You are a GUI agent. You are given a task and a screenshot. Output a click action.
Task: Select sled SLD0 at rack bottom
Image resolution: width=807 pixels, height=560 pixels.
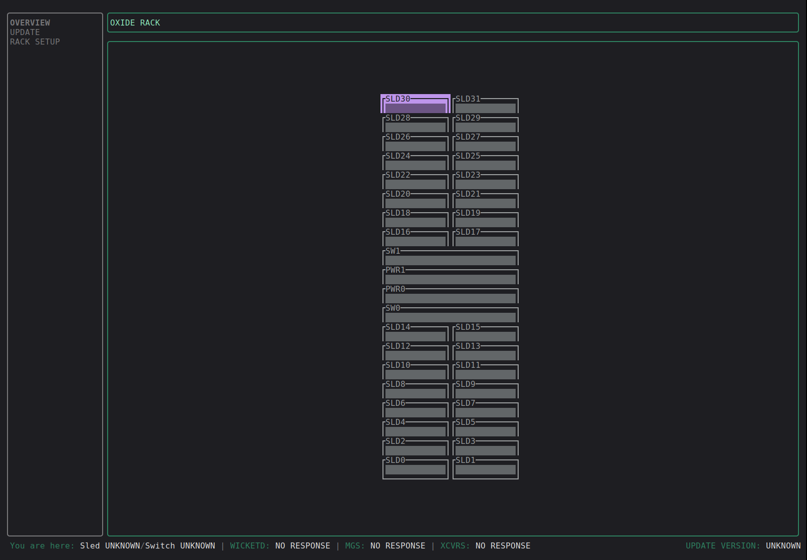(x=415, y=467)
